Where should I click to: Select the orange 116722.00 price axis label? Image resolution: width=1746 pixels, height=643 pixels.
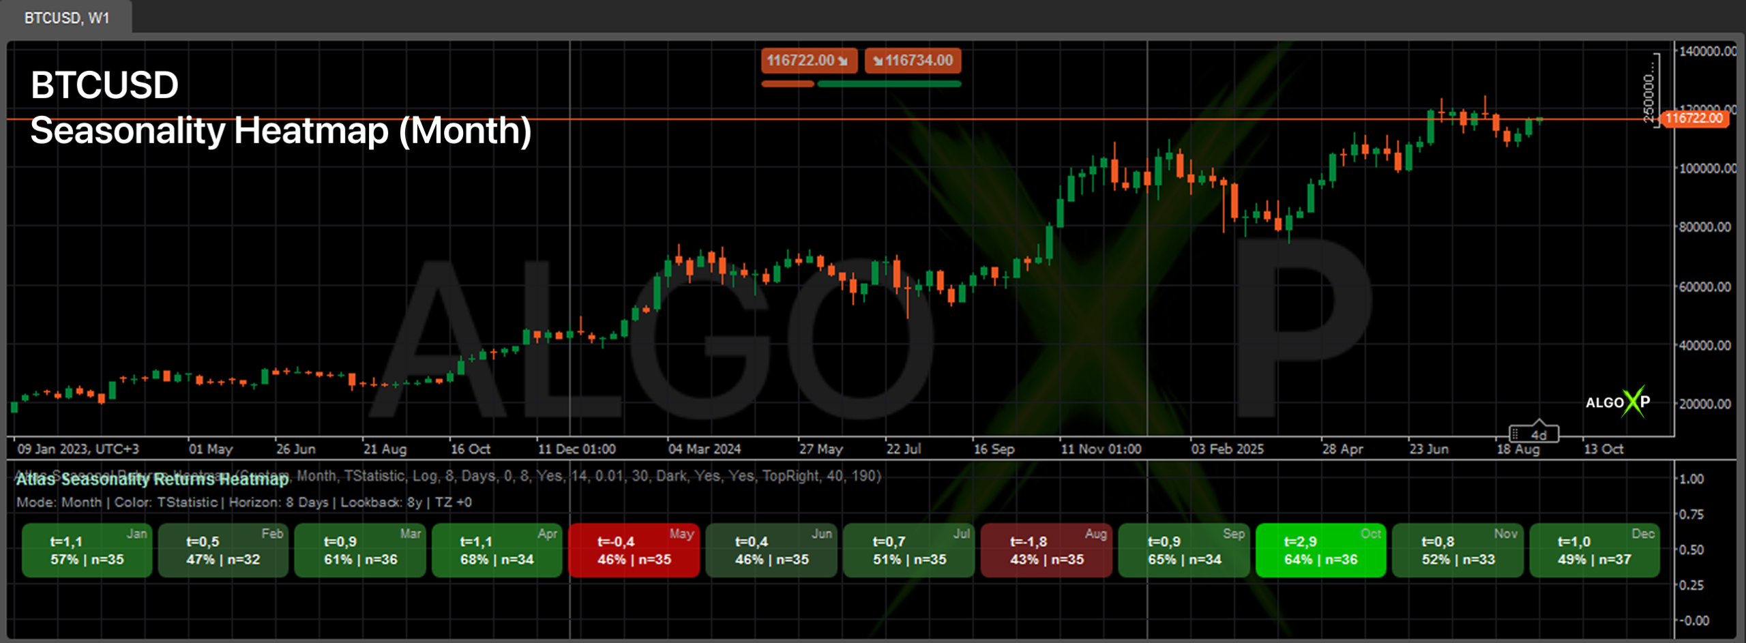coord(1695,119)
